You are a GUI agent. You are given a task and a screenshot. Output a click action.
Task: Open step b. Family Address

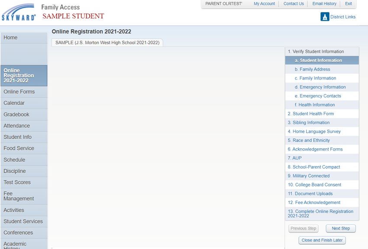[312, 69]
